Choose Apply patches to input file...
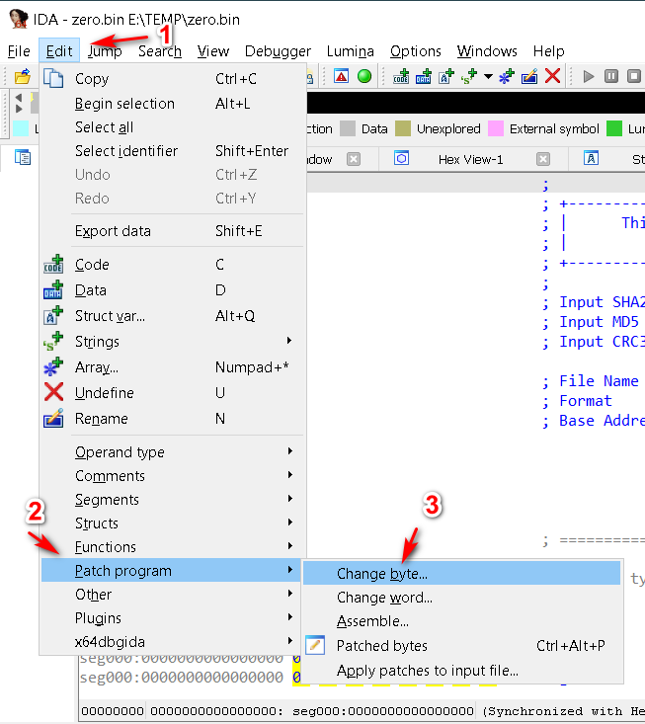Image resolution: width=645 pixels, height=724 pixels. tap(461, 671)
